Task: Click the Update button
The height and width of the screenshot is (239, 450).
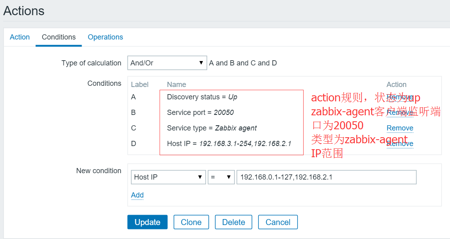Action: (x=147, y=222)
